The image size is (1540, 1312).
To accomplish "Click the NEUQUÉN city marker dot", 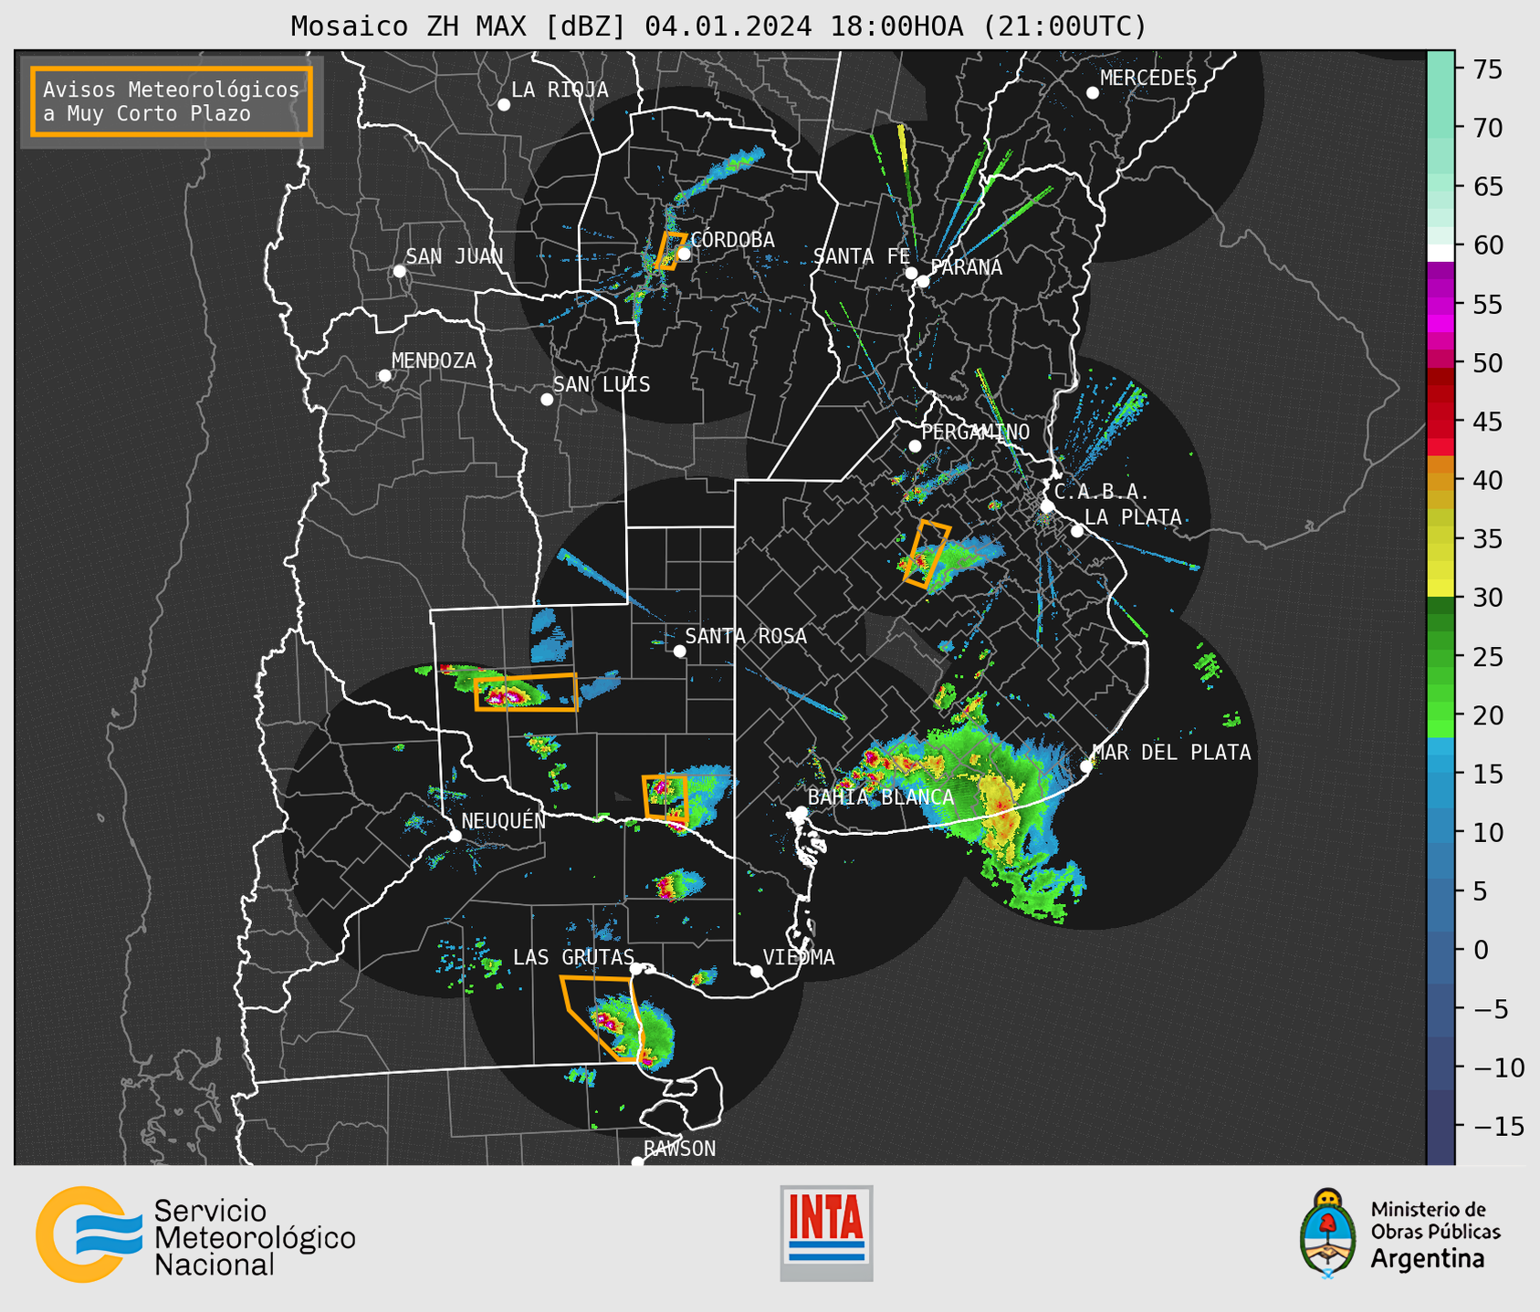I will (x=456, y=836).
